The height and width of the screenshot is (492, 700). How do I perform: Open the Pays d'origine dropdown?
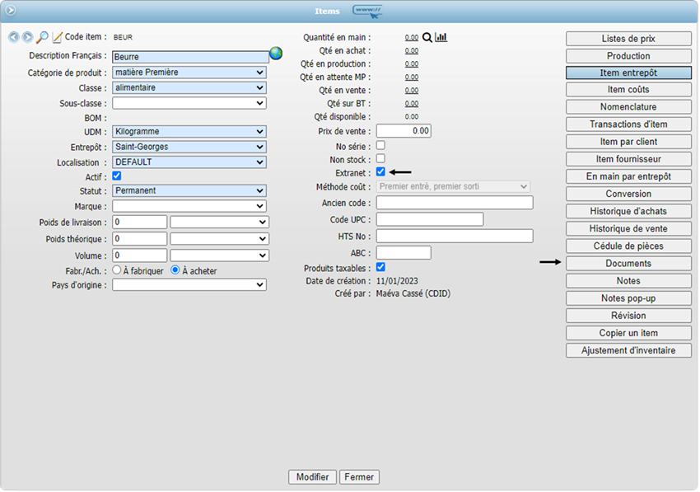click(189, 284)
